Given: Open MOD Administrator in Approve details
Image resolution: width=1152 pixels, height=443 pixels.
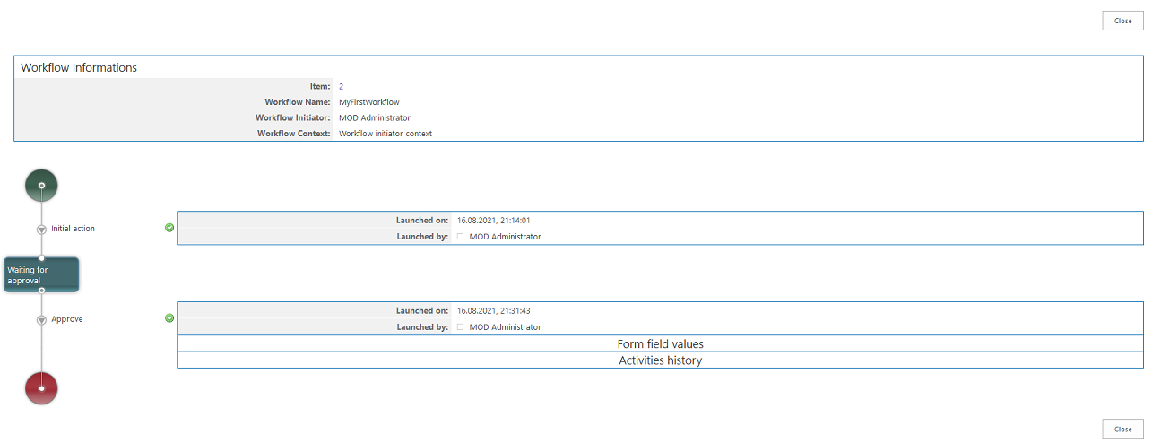Looking at the screenshot, I should [505, 327].
